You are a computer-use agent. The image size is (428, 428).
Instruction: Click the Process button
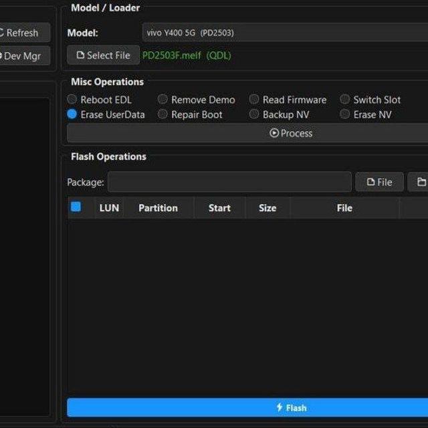click(247, 133)
